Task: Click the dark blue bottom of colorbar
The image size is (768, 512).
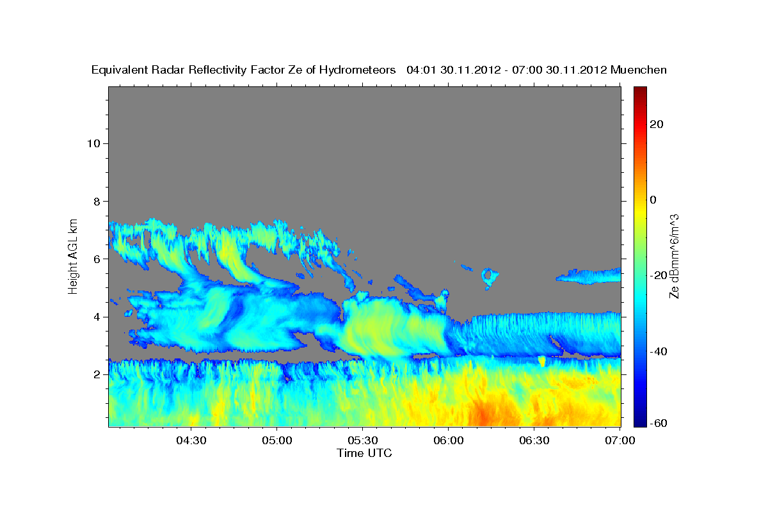Action: point(640,420)
